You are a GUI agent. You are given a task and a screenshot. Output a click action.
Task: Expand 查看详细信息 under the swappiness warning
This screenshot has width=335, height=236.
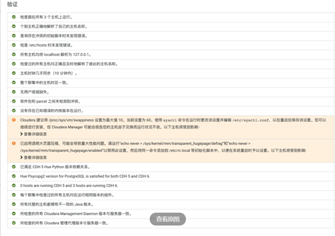pyautogui.click(x=33, y=134)
